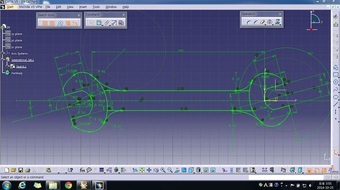
Task: Toggle the Grid option in Sketch tools
Action: click(x=45, y=23)
